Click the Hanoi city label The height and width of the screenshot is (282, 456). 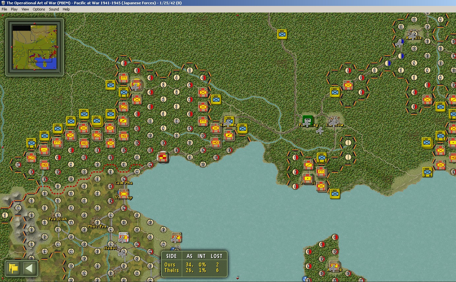point(111,248)
